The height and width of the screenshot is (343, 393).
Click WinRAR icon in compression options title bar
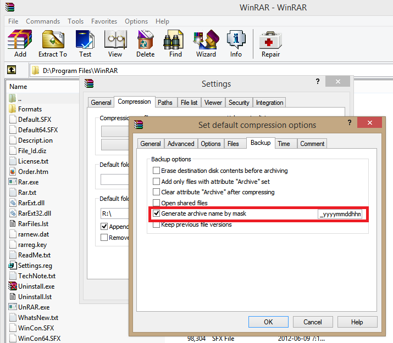click(x=139, y=125)
